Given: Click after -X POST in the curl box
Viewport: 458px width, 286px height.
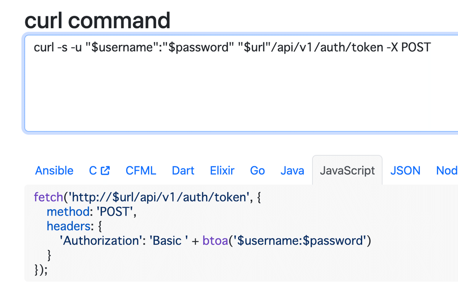Looking at the screenshot, I should coord(432,48).
